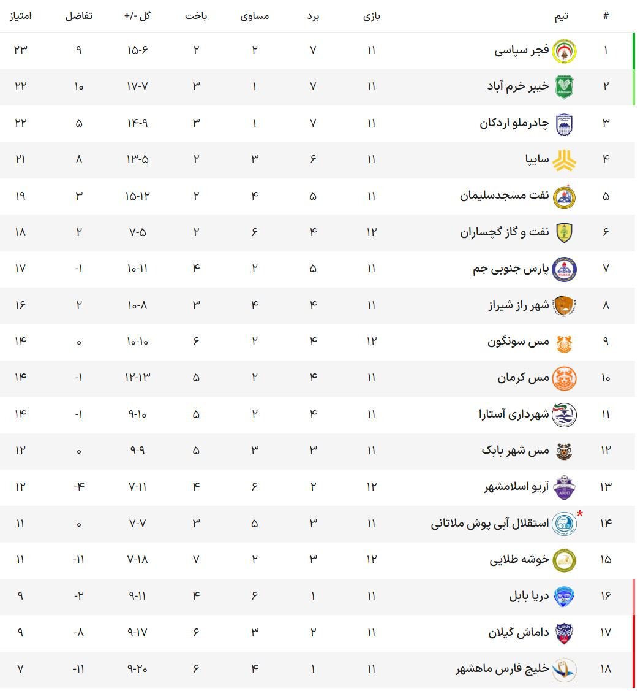Click the فجر سپاسی team logo

[564, 51]
